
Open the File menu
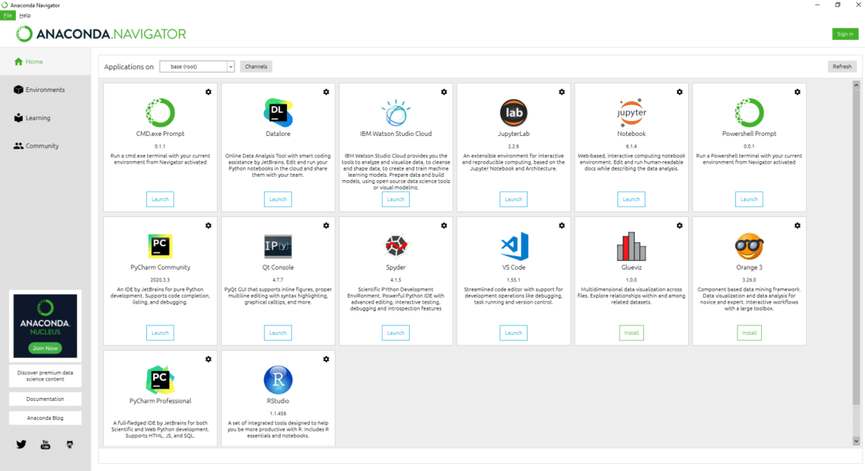pyautogui.click(x=7, y=15)
